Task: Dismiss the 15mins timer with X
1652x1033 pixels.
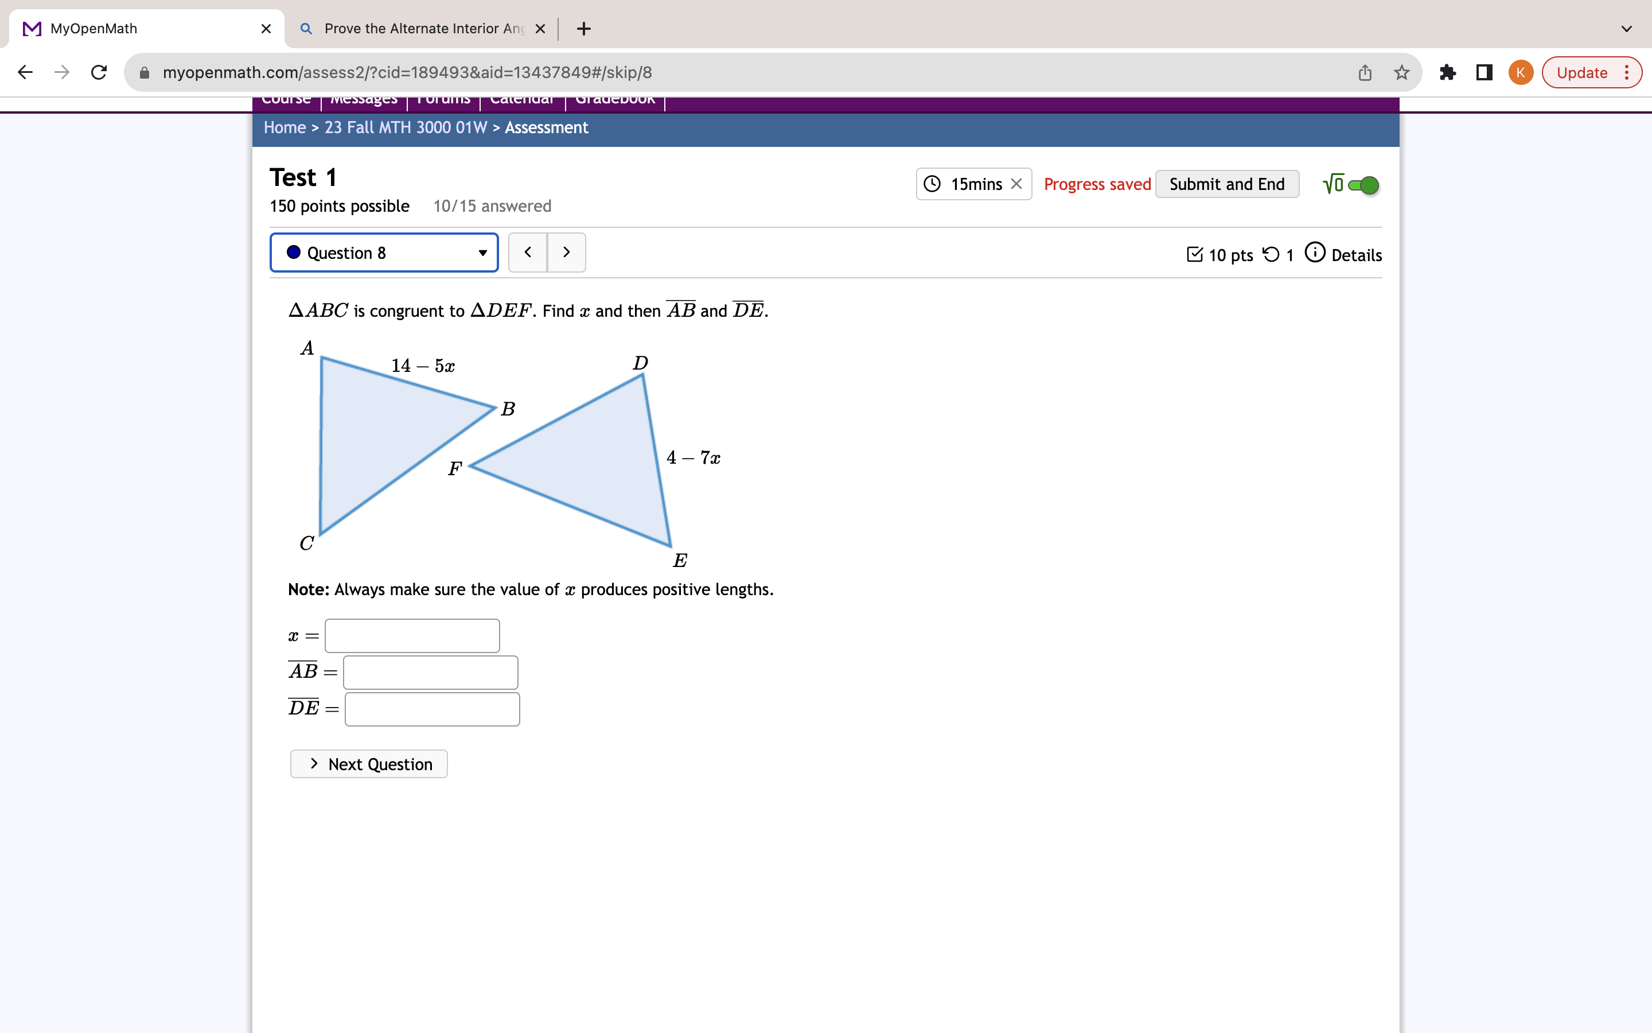Action: click(x=1016, y=184)
